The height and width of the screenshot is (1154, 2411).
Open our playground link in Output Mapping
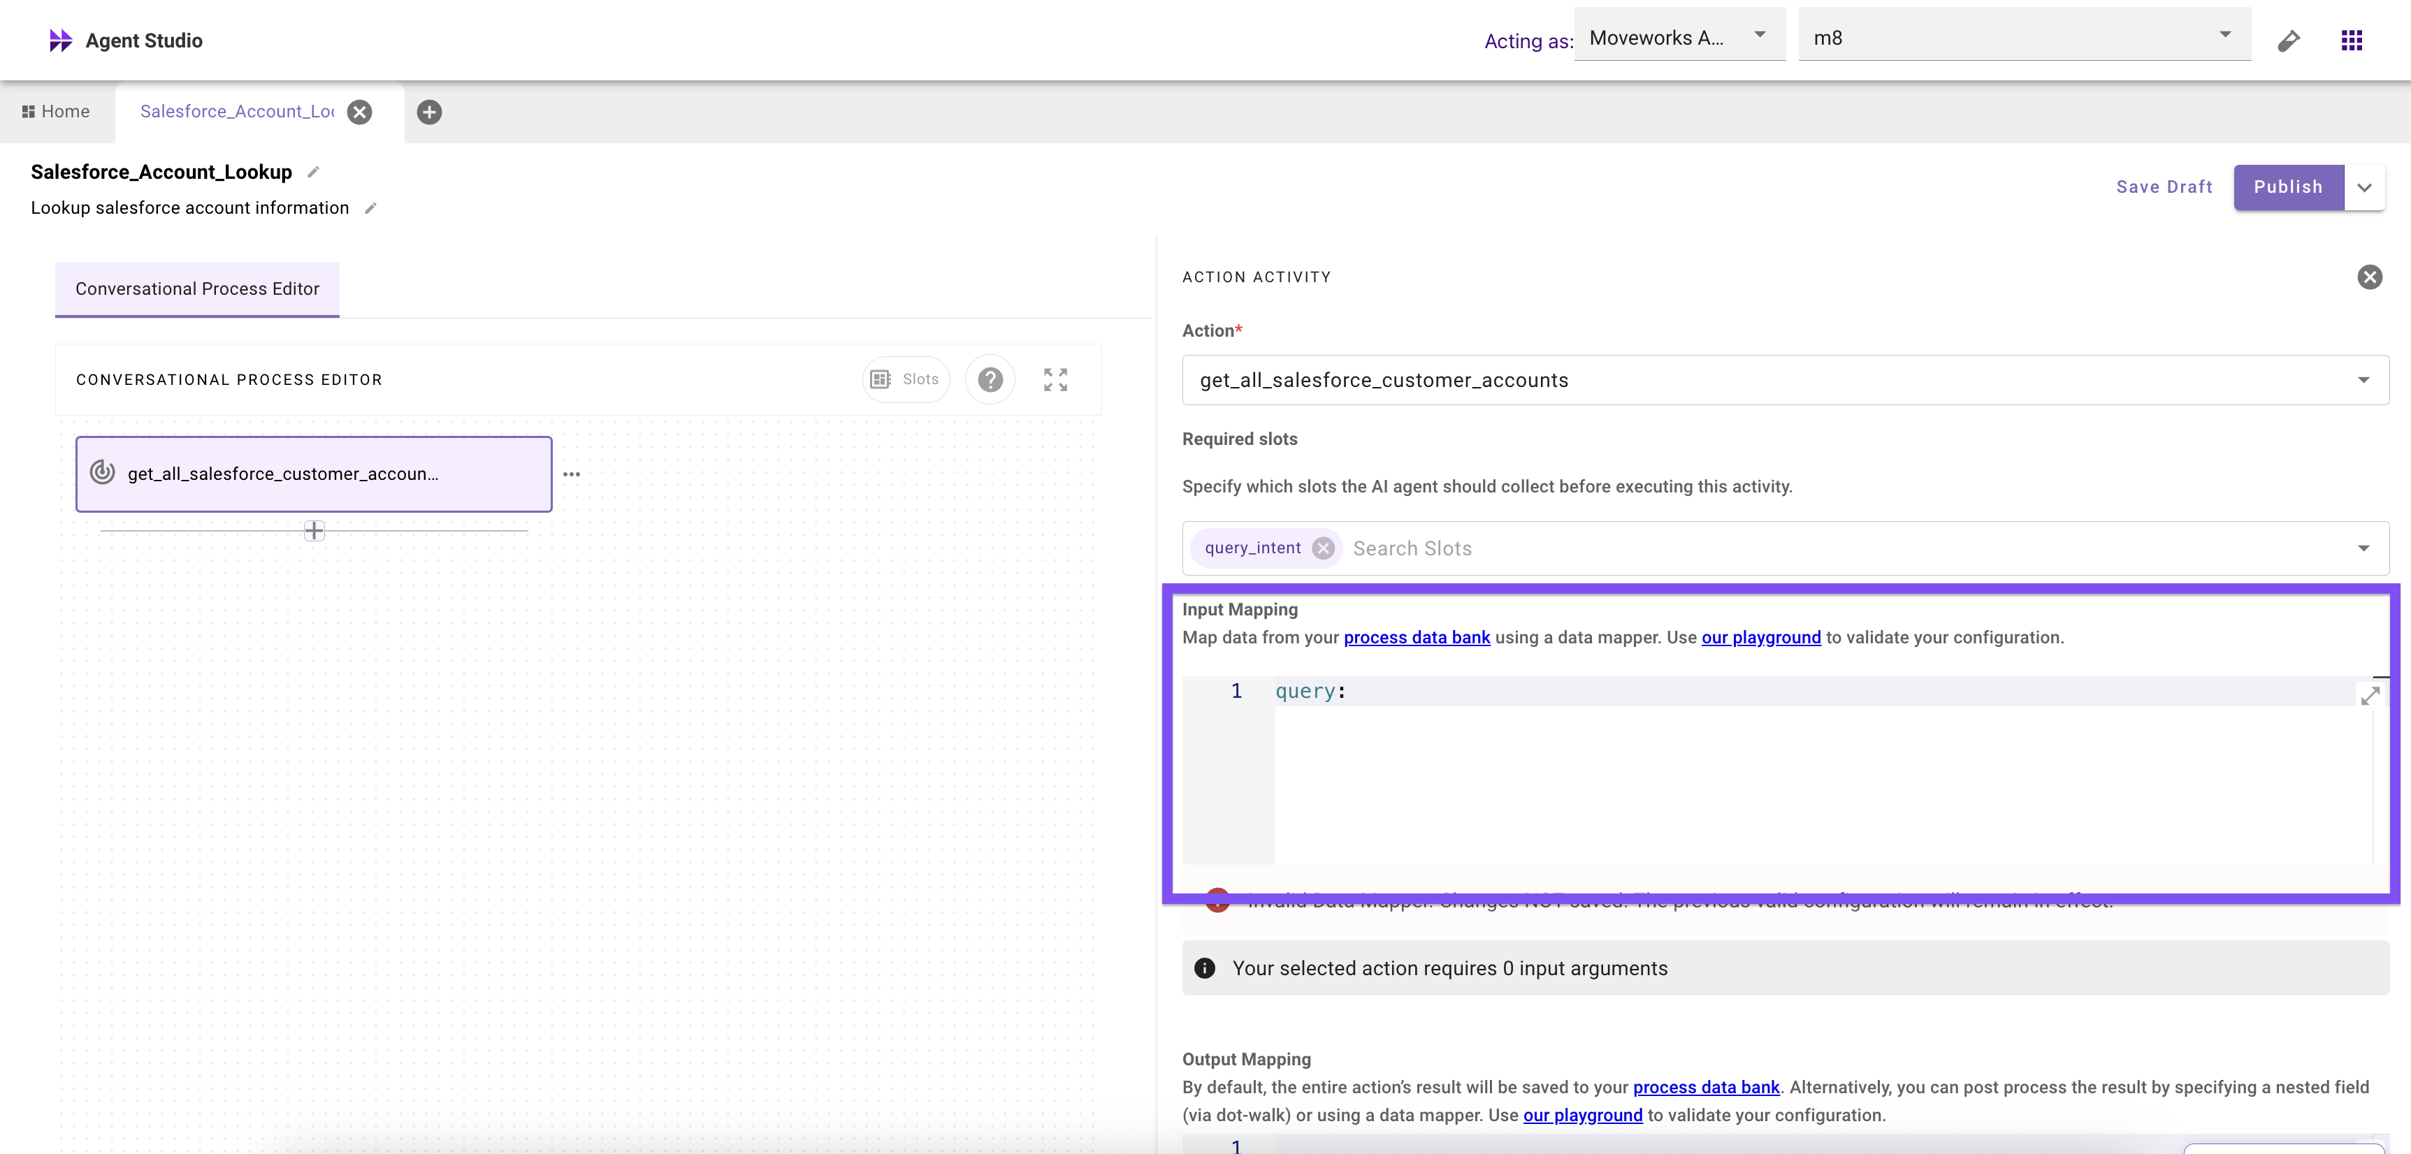tap(1581, 1116)
